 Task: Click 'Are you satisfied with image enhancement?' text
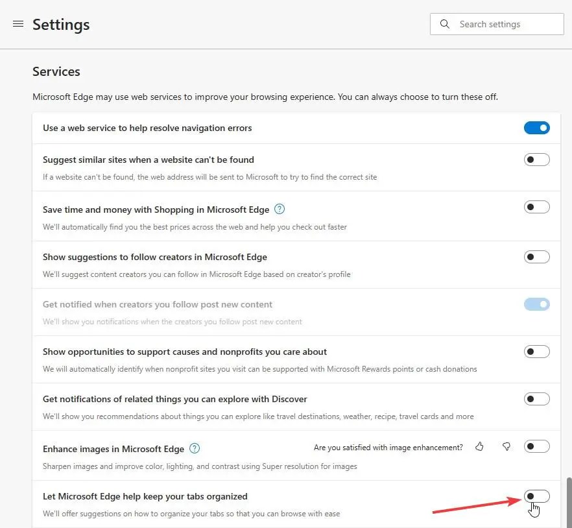[388, 448]
